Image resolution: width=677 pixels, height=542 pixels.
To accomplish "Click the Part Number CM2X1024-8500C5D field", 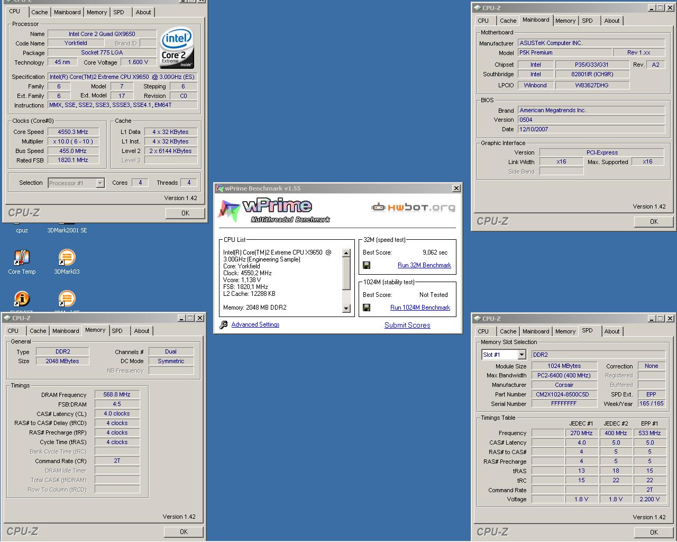I will click(564, 394).
